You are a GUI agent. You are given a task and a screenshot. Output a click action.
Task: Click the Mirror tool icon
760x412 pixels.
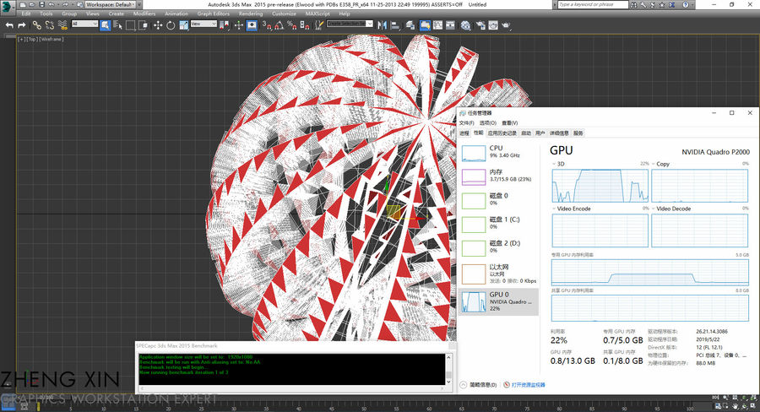pyautogui.click(x=382, y=25)
